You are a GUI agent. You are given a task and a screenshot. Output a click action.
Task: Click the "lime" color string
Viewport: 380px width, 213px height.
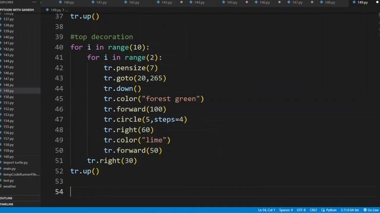click(154, 140)
